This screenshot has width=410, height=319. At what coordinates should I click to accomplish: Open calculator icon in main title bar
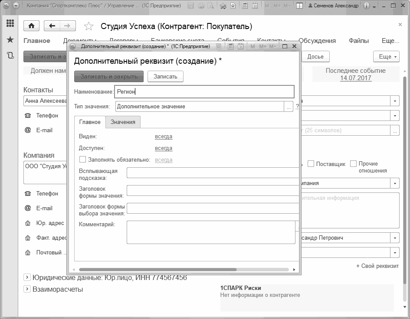coord(245,6)
